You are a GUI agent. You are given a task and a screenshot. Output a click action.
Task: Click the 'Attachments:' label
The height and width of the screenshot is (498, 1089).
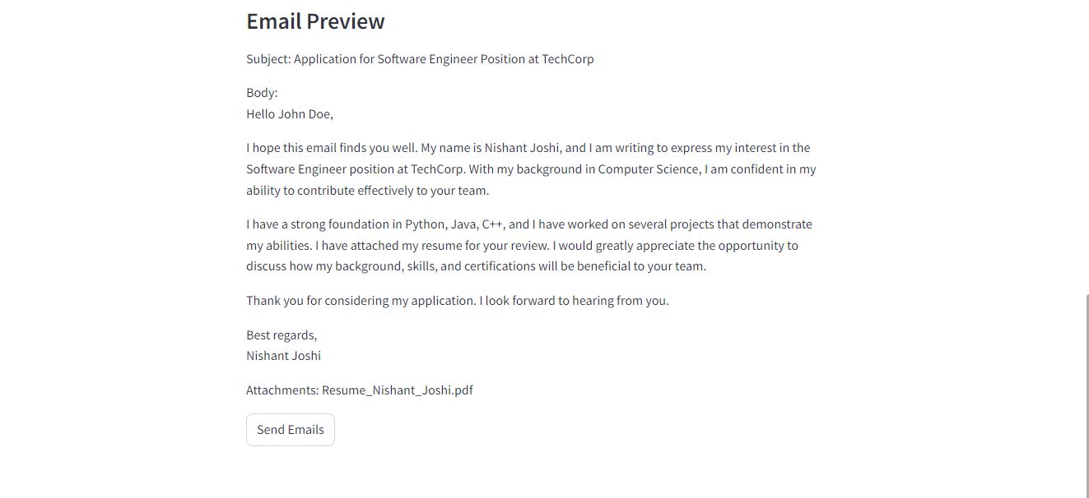[x=282, y=390]
